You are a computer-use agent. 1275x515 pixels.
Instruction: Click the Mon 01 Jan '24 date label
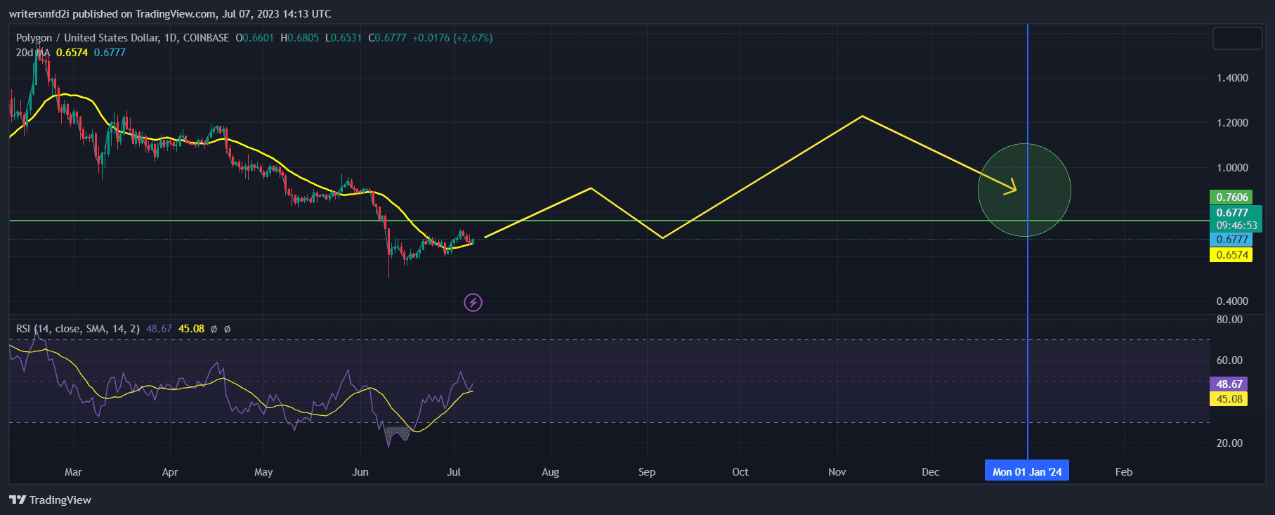pos(1026,471)
